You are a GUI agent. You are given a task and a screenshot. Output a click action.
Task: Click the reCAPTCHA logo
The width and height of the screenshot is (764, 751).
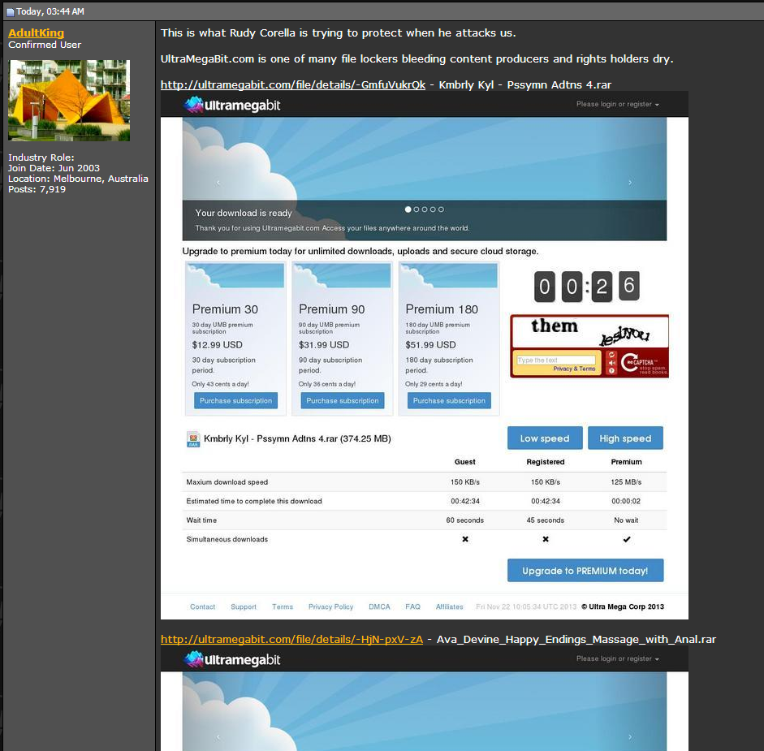[643, 363]
